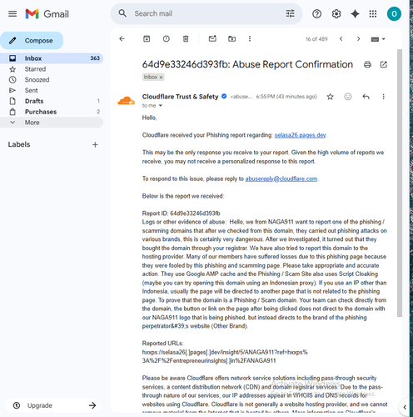Screen dimensions: 413x417
Task: Click Cloudflare sender logo avatar
Action: (127, 100)
